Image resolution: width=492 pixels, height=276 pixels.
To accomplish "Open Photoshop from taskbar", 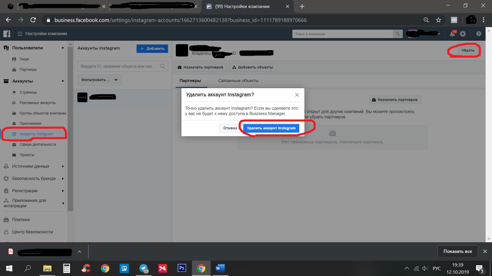I will pyautogui.click(x=182, y=268).
